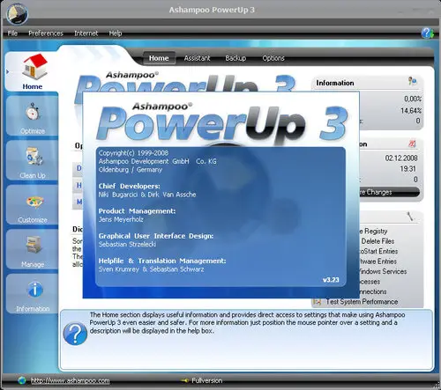Click the red icon in the backup panel header
The image size is (441, 390).
412,143
